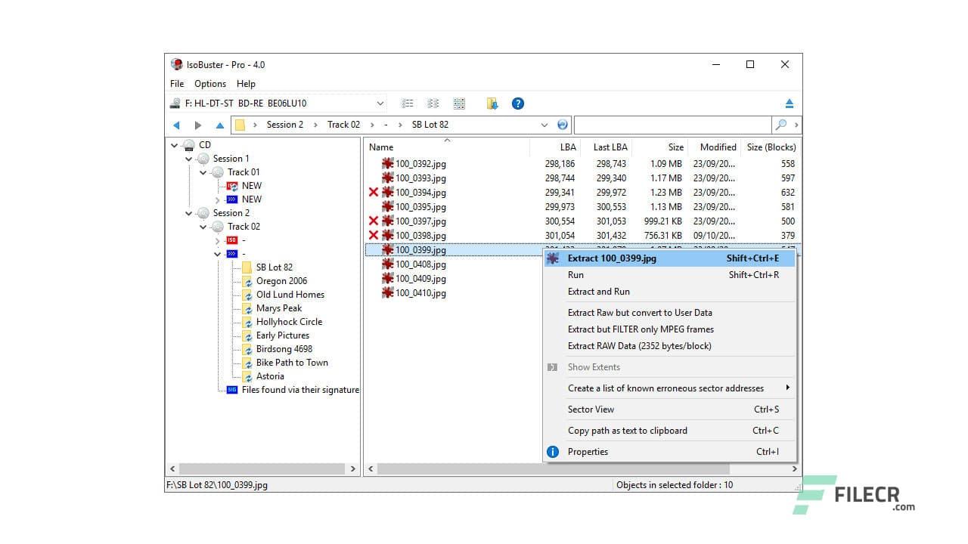The width and height of the screenshot is (968, 544).
Task: Click the large icons view toolbar icon
Action: point(459,103)
